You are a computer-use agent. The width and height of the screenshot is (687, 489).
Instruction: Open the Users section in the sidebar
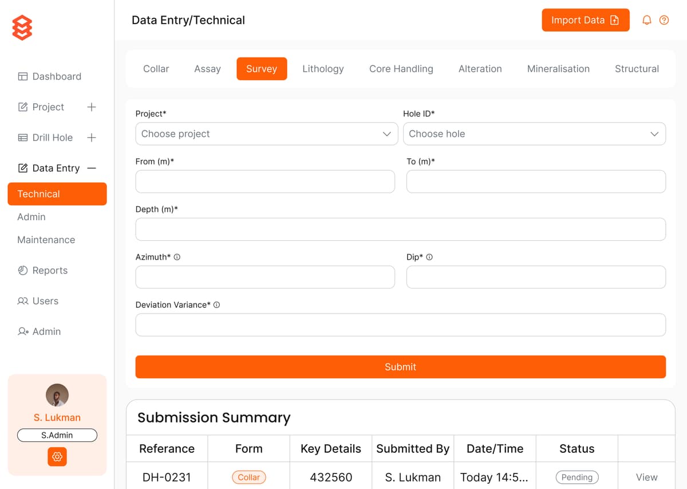[x=45, y=300]
